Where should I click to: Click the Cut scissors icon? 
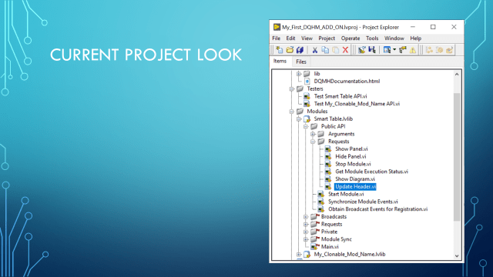315,50
